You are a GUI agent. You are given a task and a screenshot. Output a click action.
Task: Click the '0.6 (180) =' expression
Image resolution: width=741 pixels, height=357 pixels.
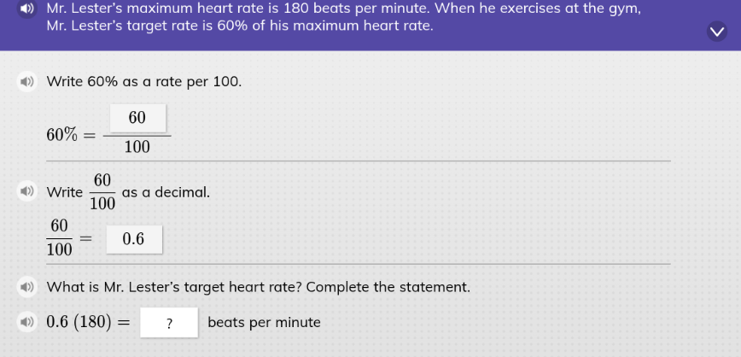point(88,323)
